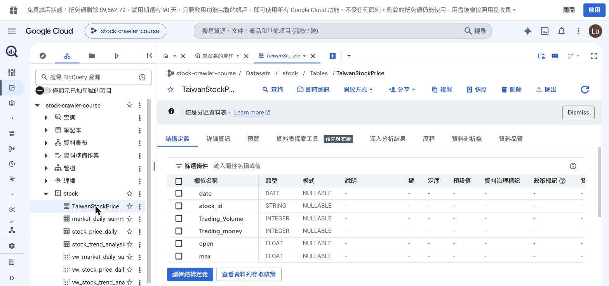This screenshot has width=609, height=286.
Task: Open the 開啟方式 dropdown
Action: (358, 90)
